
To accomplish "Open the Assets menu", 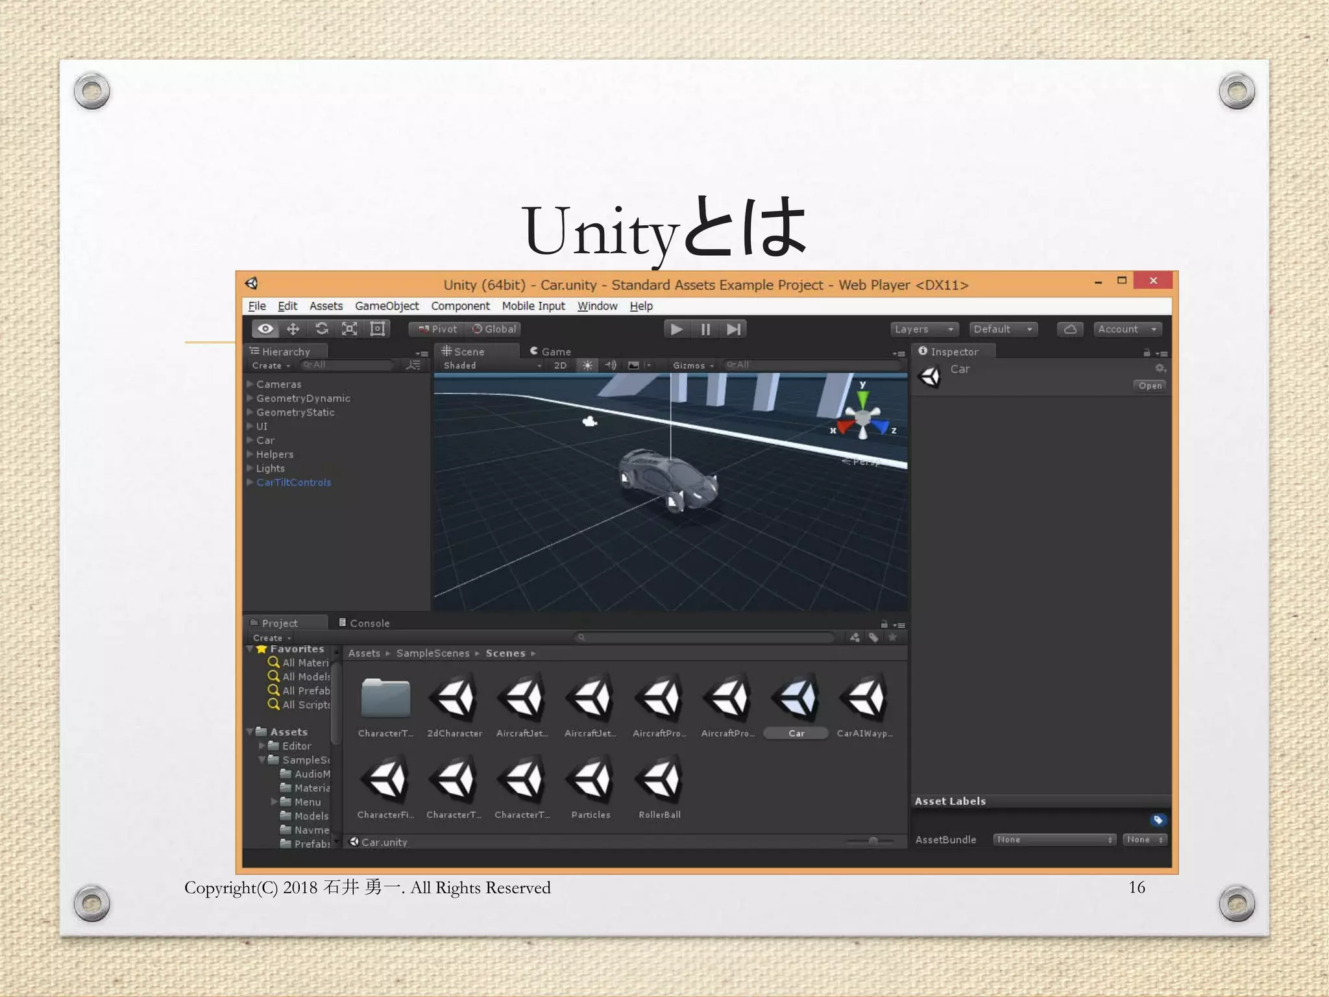I will point(326,306).
